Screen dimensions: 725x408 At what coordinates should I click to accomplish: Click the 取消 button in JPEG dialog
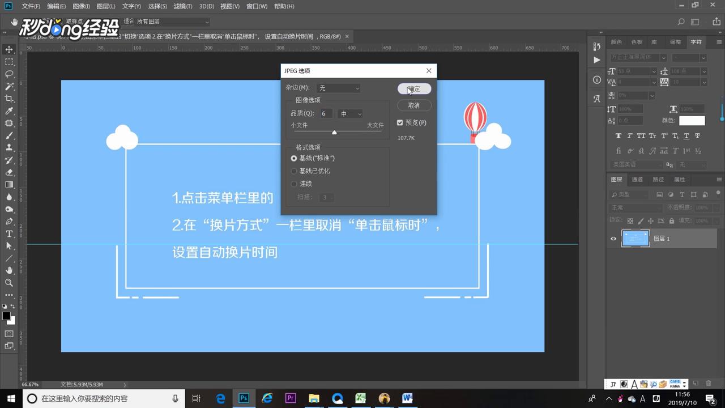point(414,105)
